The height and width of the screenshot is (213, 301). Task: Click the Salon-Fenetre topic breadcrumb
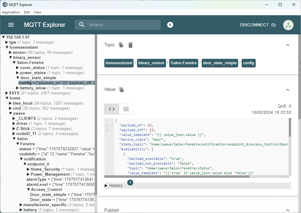click(x=184, y=63)
